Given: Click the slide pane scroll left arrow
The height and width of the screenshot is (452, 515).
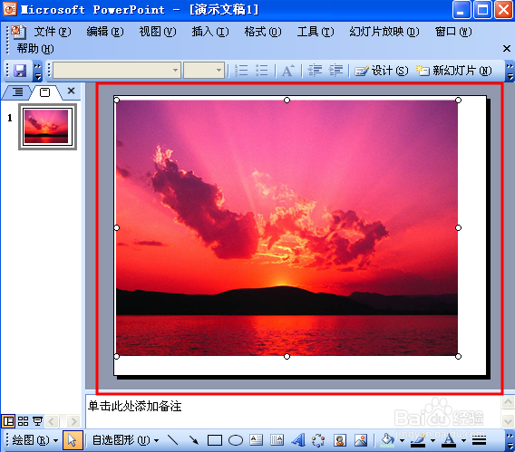Looking at the screenshot, I should [x=52, y=421].
